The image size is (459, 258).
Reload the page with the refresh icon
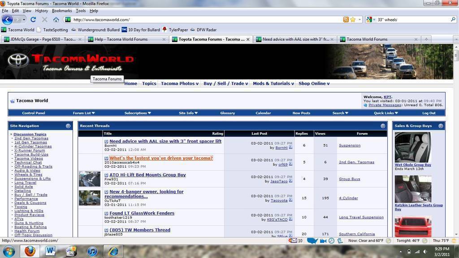pyautogui.click(x=33, y=20)
